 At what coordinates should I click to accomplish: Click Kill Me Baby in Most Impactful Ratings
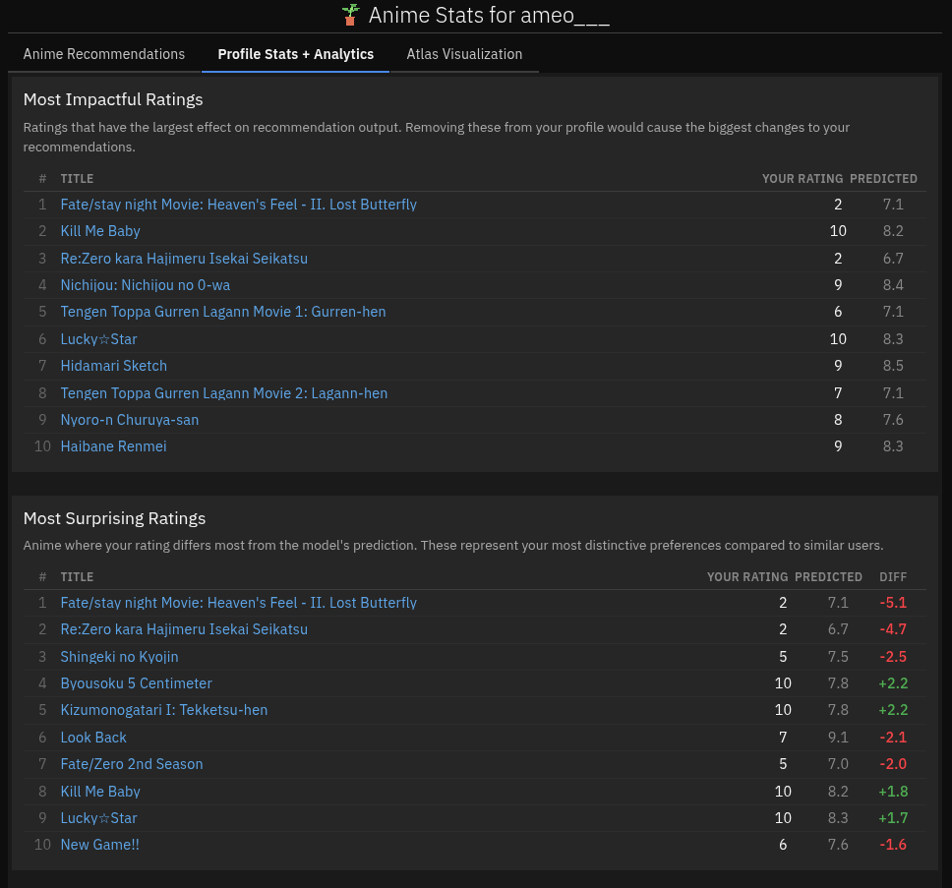[x=100, y=231]
